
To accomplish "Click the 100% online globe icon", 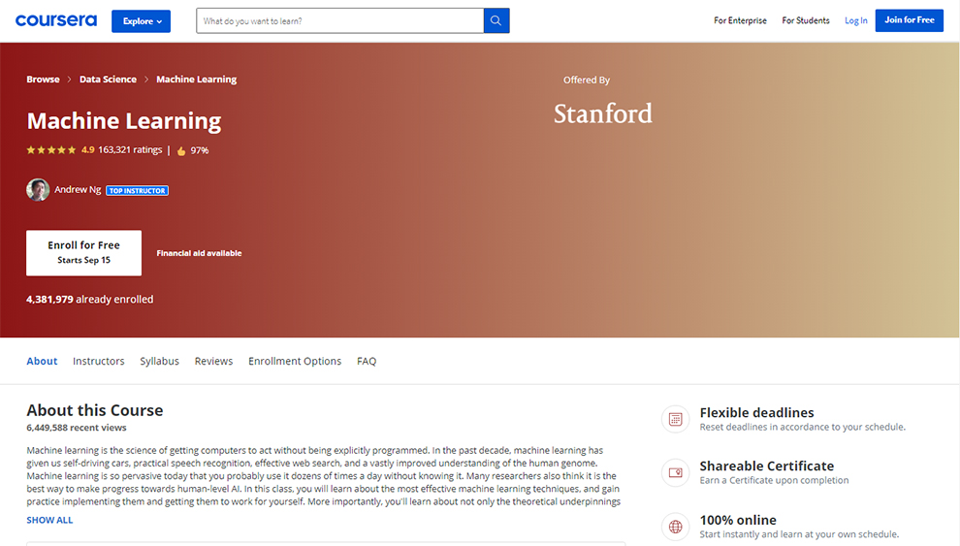I will click(x=675, y=527).
